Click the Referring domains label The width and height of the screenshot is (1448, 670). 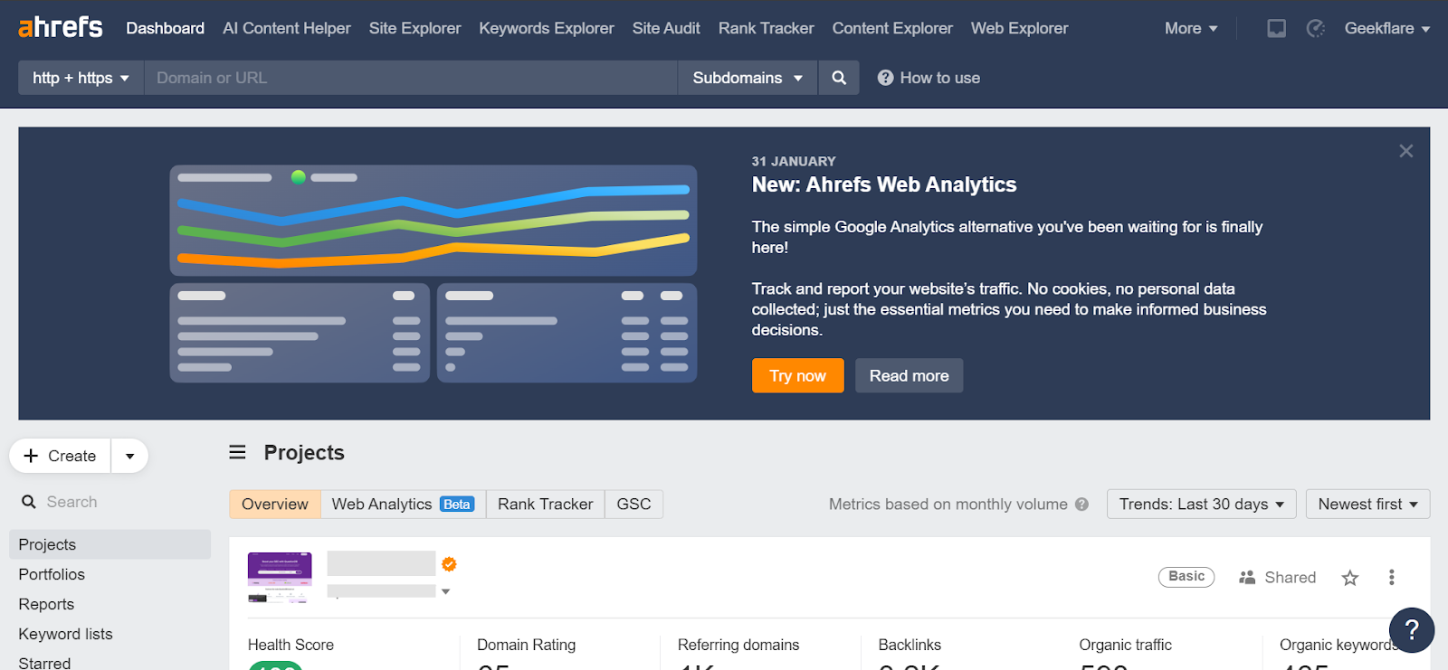pos(738,645)
